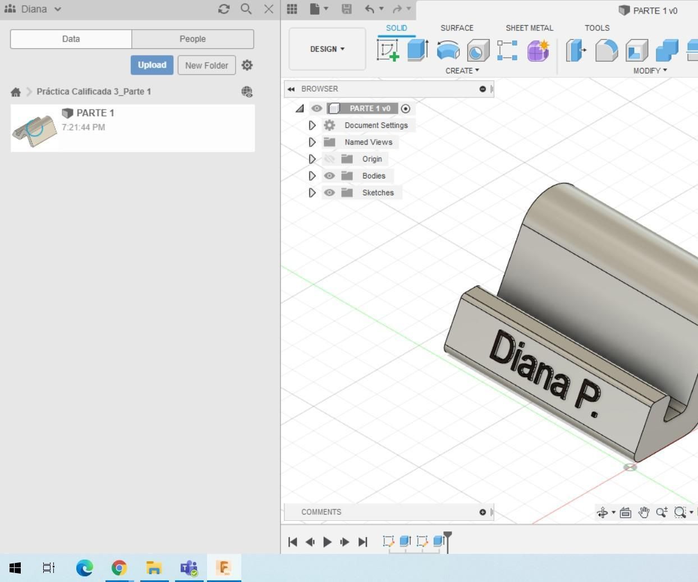Select the Zoom tool

(662, 512)
